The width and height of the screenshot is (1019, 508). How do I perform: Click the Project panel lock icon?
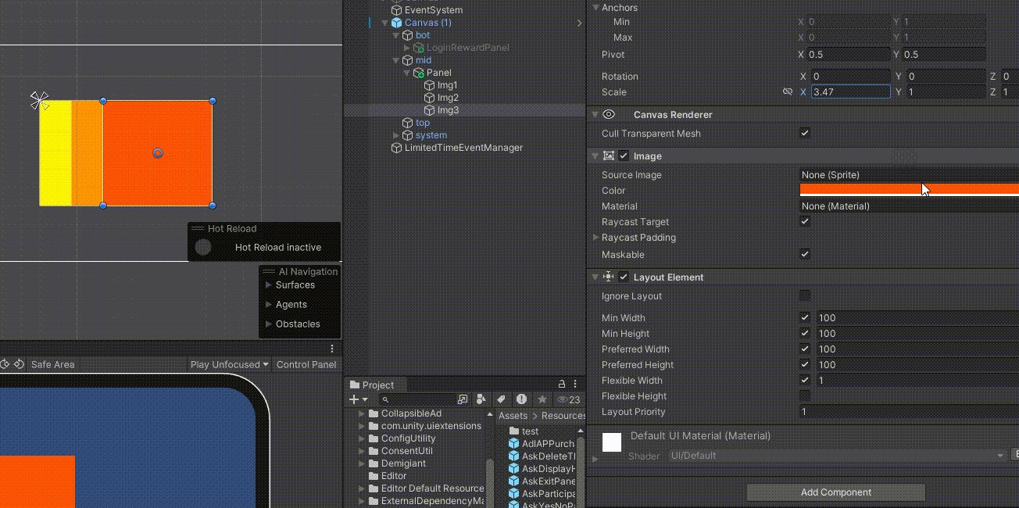(562, 384)
